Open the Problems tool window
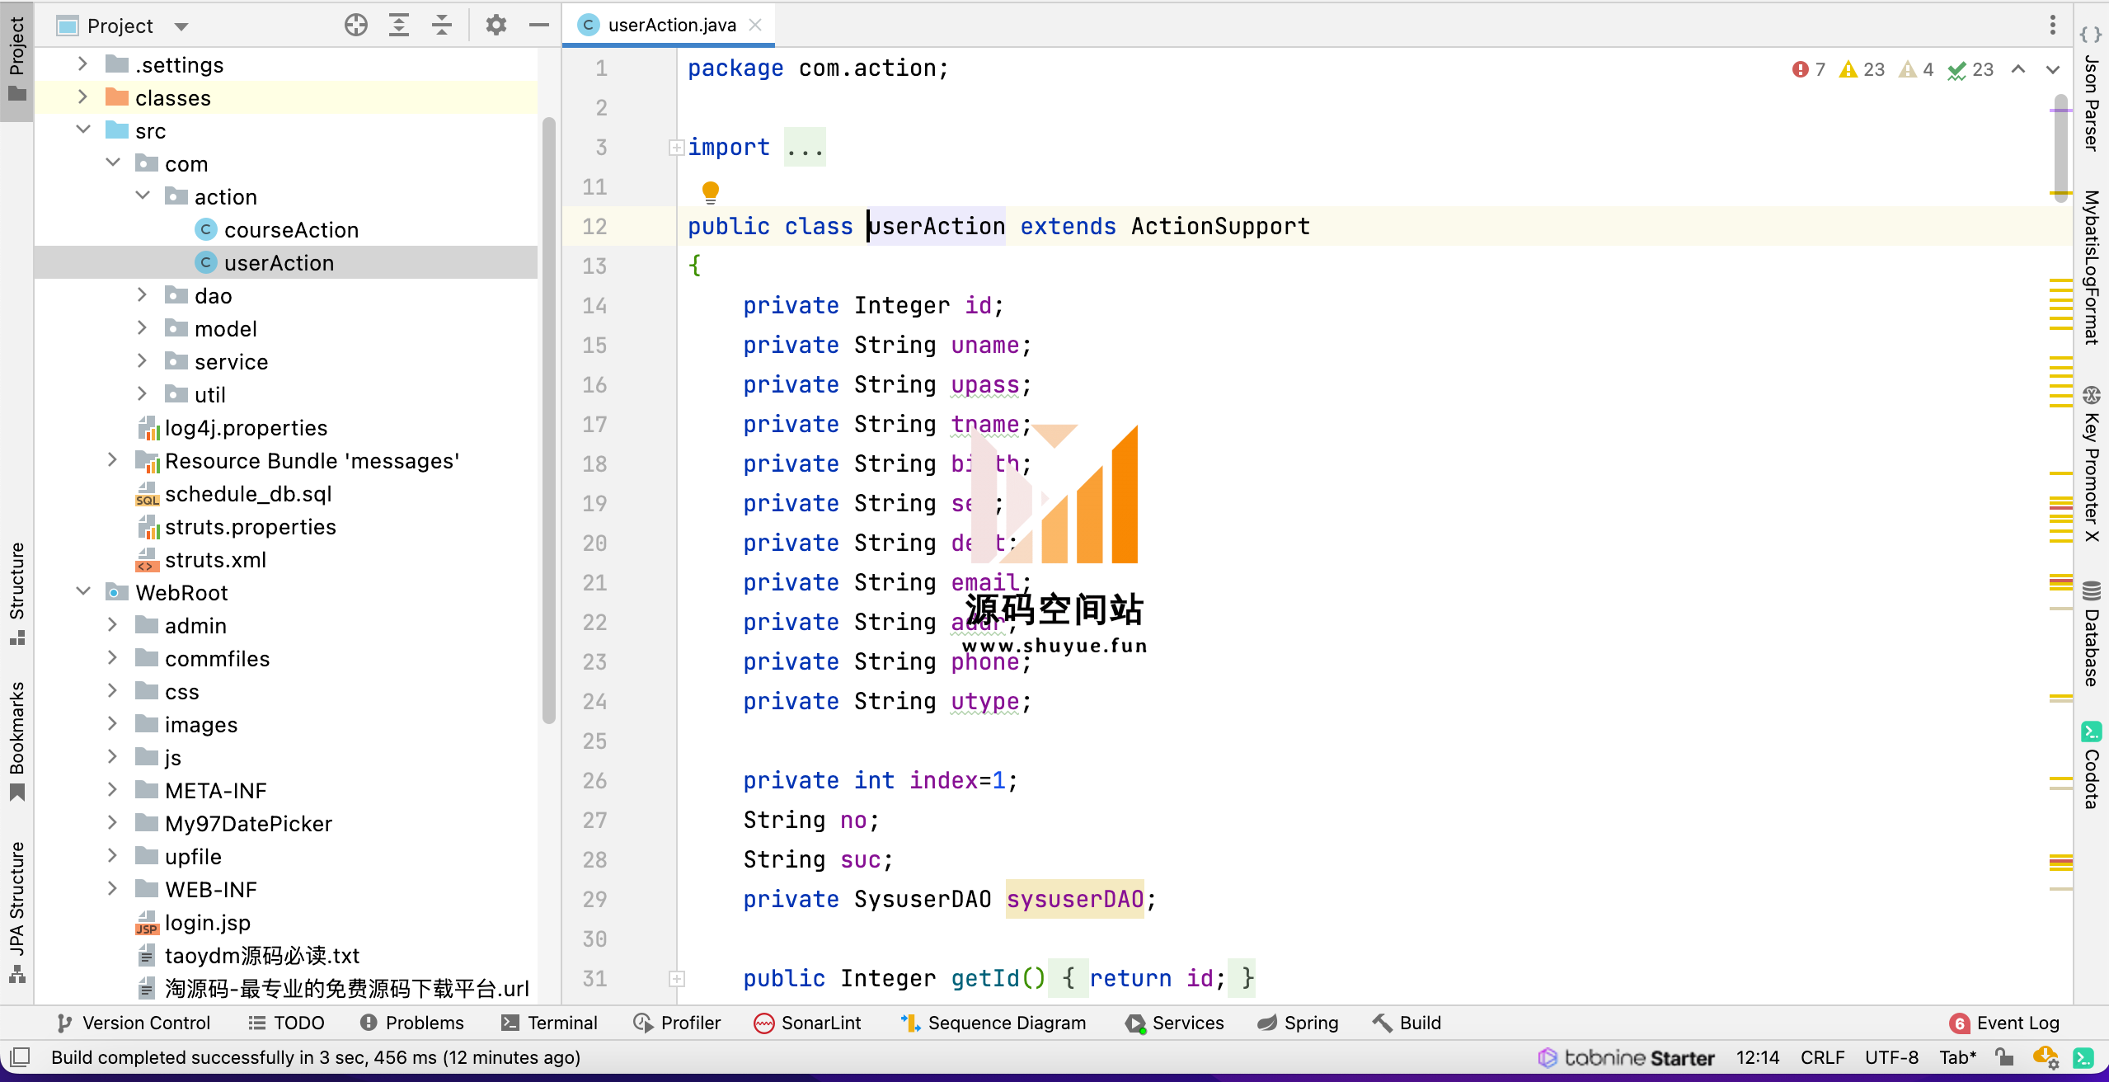 412,1023
